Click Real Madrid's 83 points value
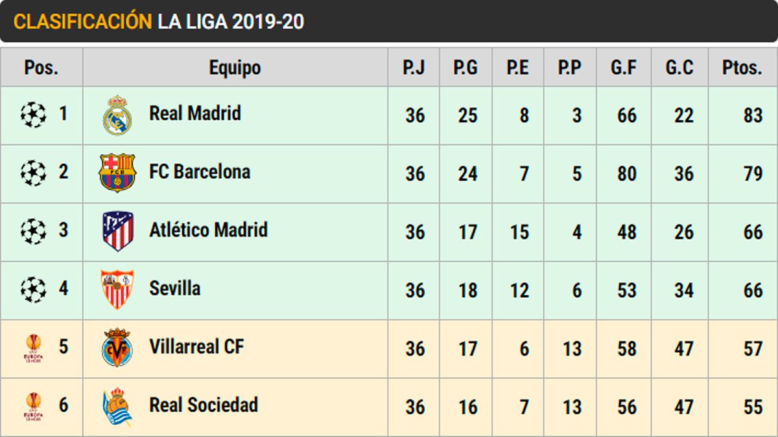The height and width of the screenshot is (437, 778). pos(753,116)
